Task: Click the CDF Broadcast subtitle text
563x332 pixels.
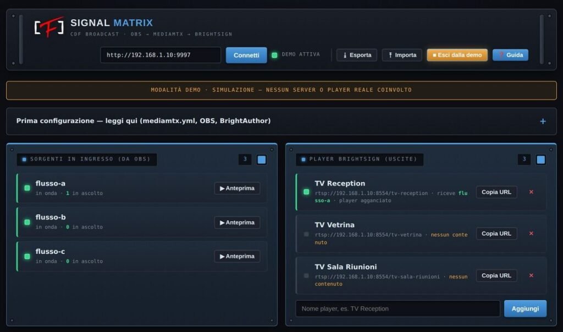Action: pos(151,34)
